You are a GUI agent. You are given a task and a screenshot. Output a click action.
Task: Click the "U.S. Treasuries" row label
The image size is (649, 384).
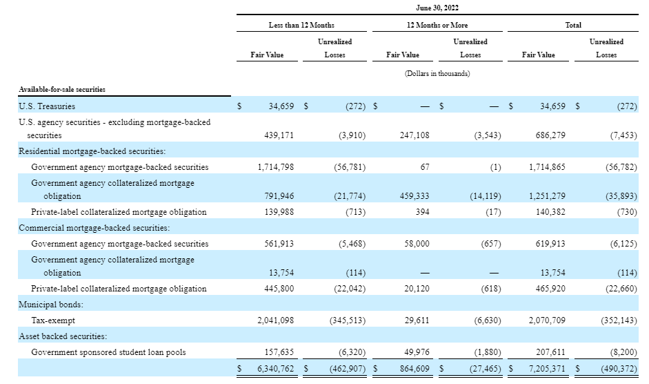(47, 106)
